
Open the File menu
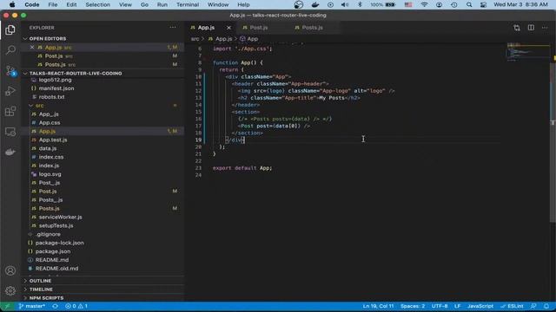[53, 4]
